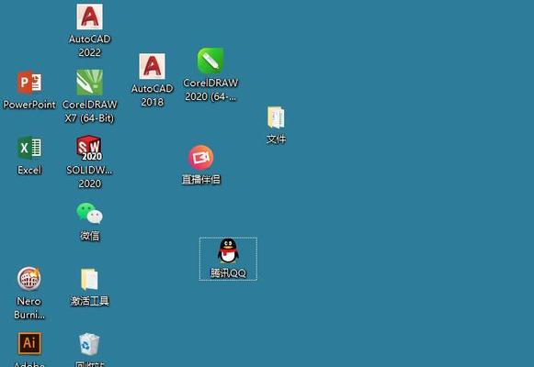Select the 文件 folder
Screen dimensions: 534x367
point(276,117)
